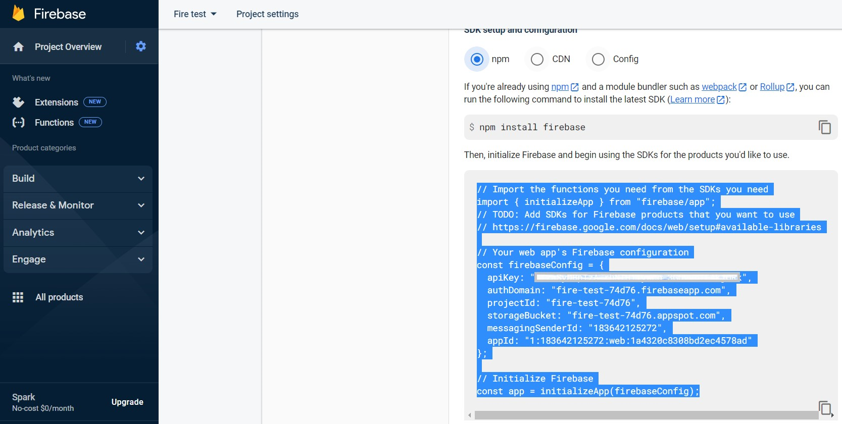Click the initializeApp(firebaseConfig) line
This screenshot has width=842, height=424.
(x=588, y=391)
